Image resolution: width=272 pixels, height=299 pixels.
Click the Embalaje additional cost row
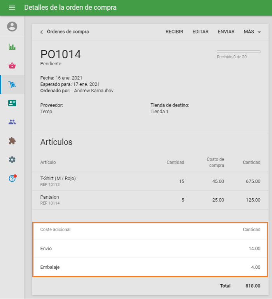(150, 267)
